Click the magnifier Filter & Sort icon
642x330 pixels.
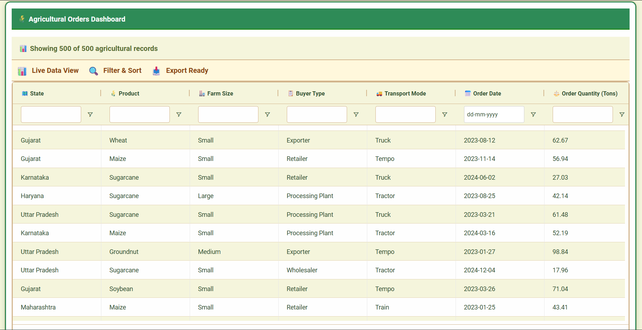click(94, 71)
